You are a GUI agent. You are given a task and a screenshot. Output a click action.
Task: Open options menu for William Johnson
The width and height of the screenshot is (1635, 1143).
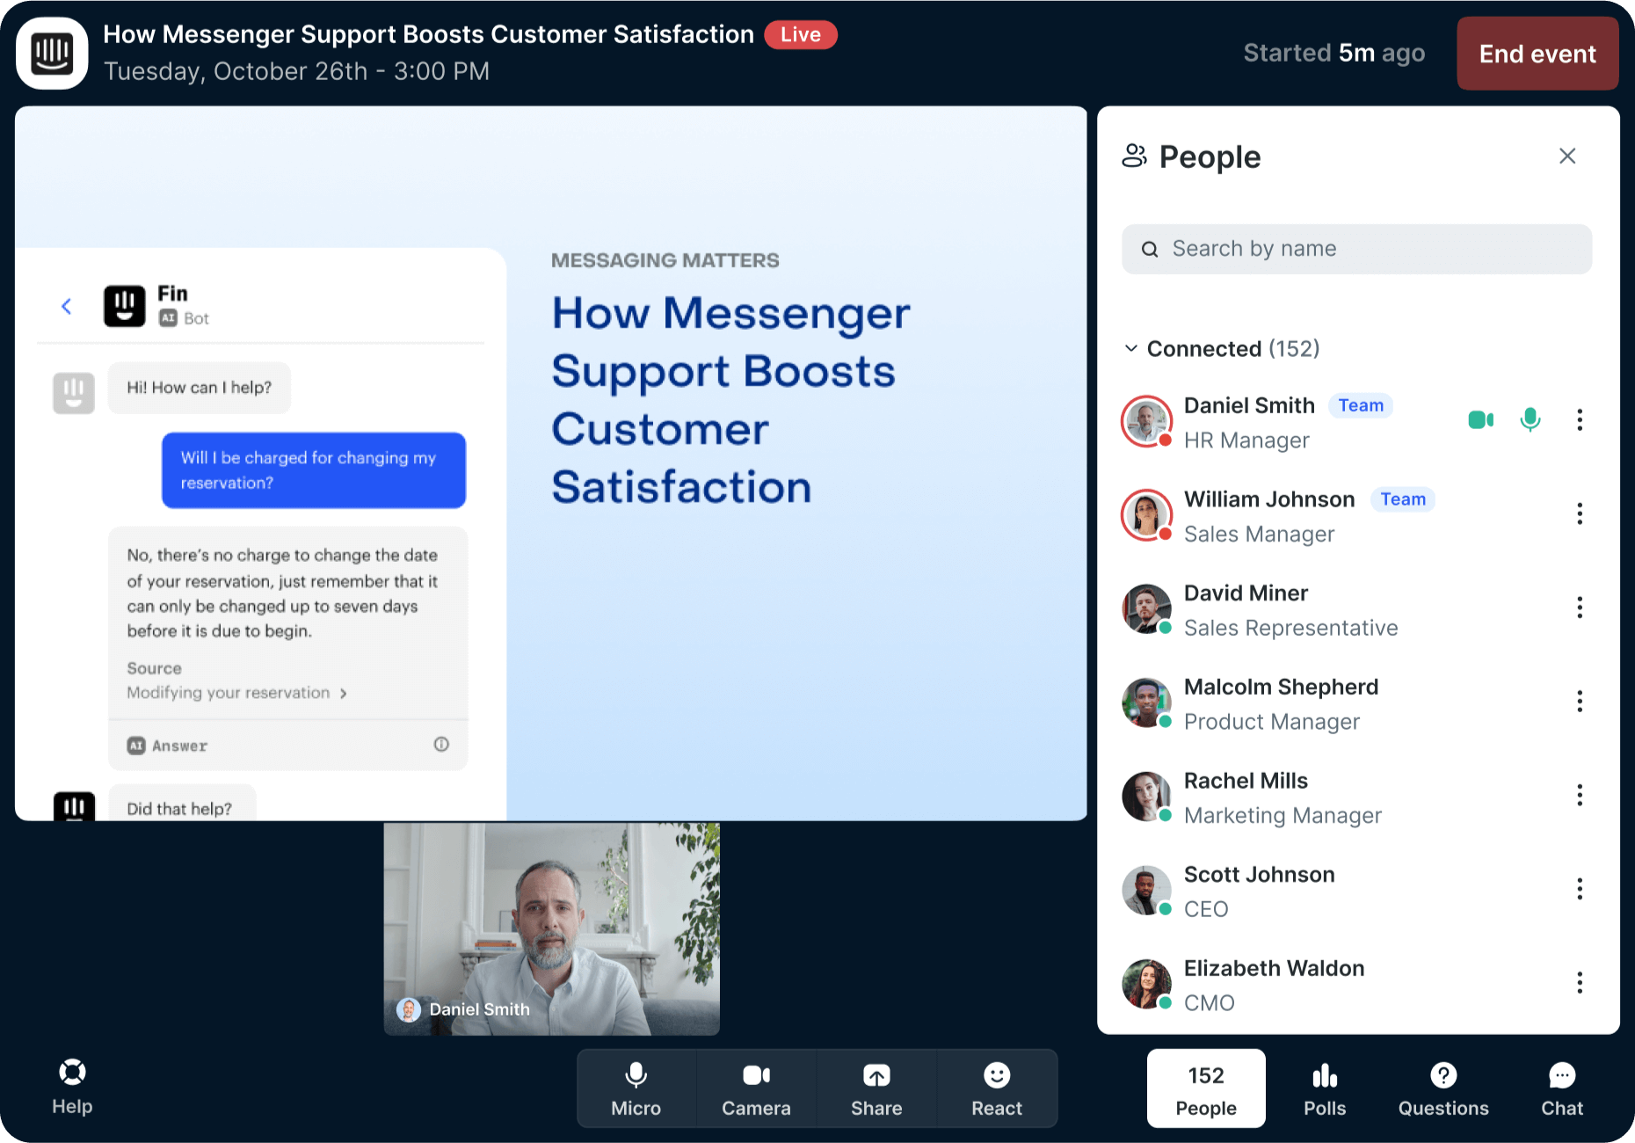[x=1579, y=514]
